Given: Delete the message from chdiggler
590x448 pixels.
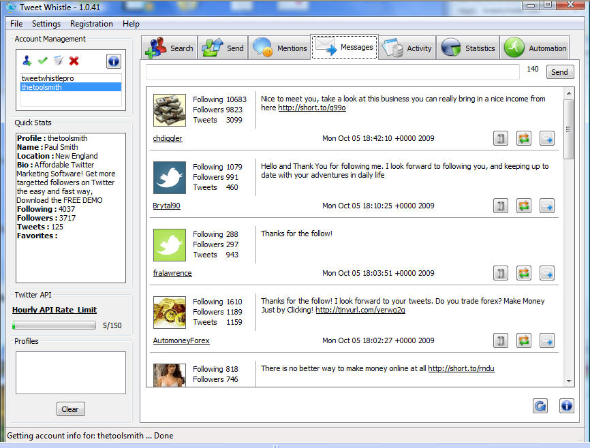Looking at the screenshot, I should 501,138.
